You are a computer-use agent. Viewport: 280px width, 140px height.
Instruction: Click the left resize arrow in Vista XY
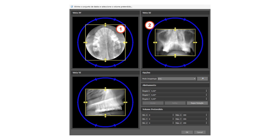coord(85,42)
